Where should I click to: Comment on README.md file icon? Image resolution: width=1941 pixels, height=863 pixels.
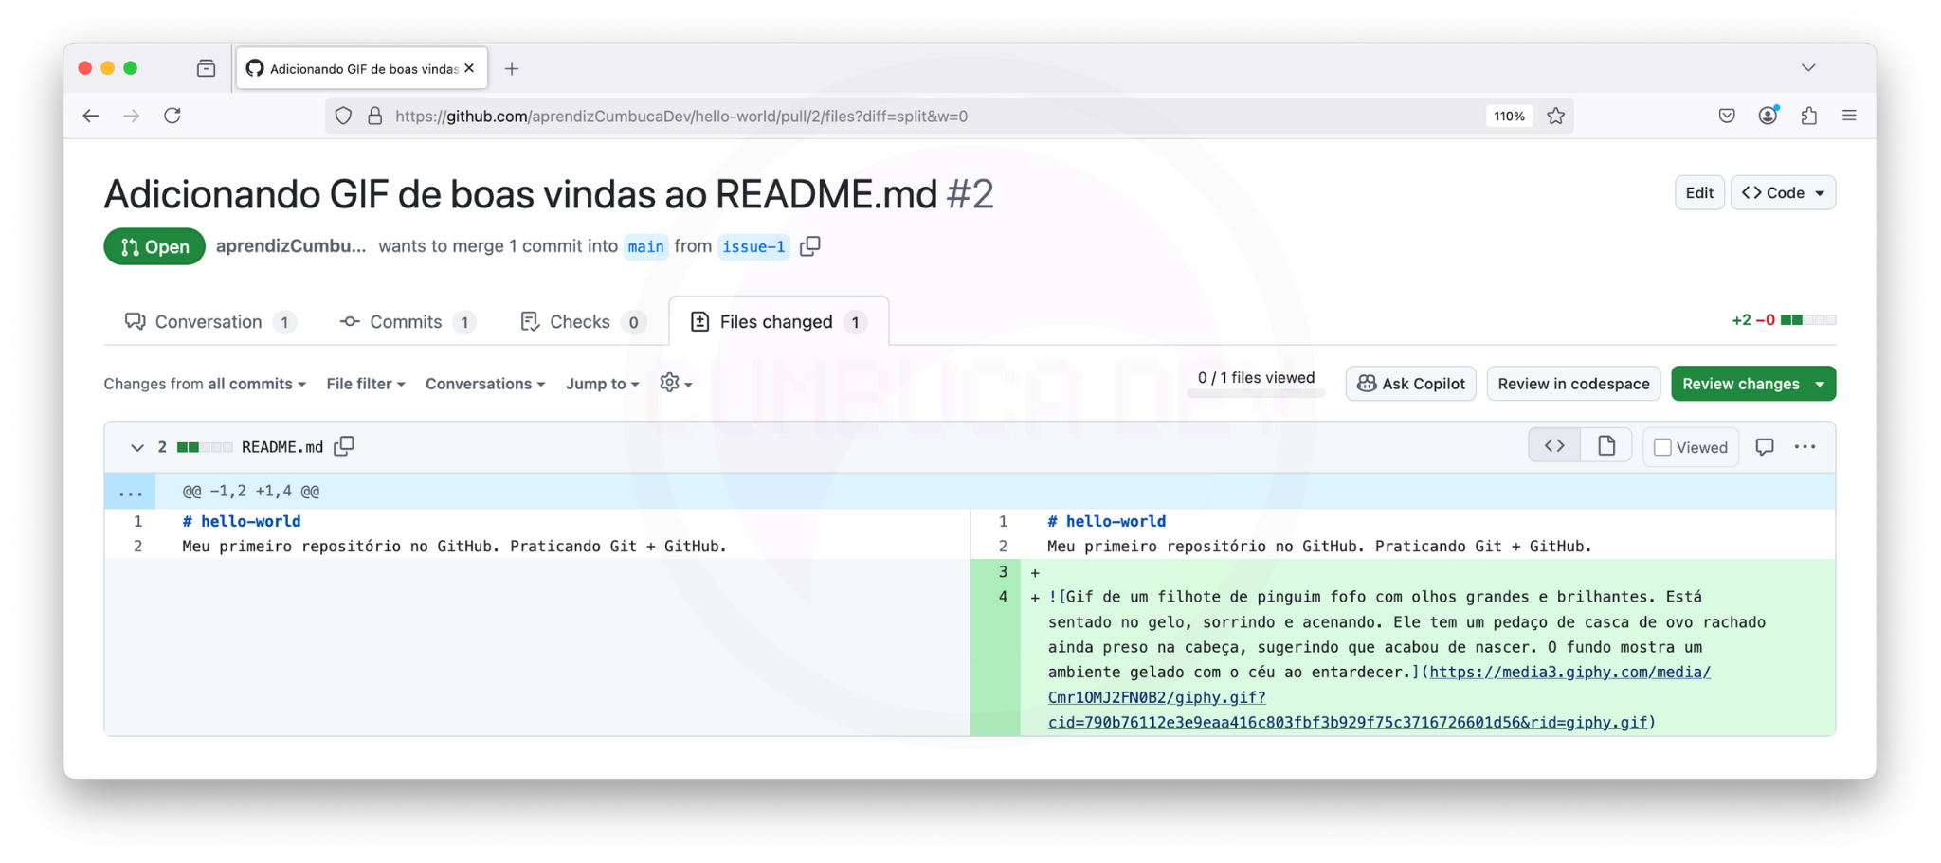pos(1764,447)
